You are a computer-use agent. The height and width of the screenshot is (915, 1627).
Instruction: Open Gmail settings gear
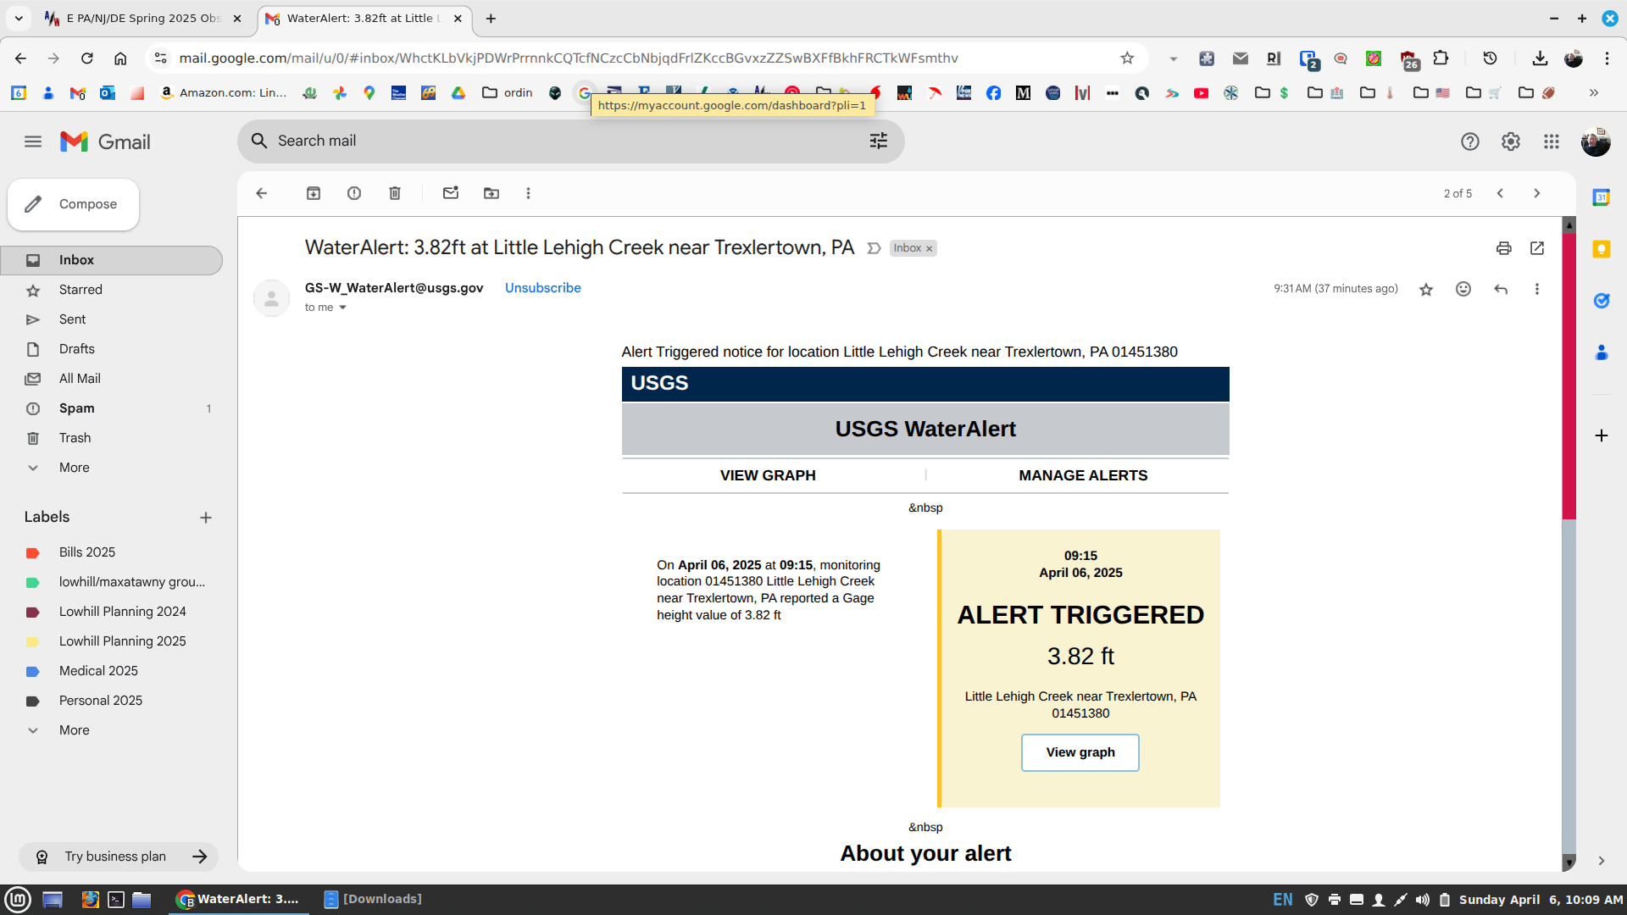click(1511, 141)
